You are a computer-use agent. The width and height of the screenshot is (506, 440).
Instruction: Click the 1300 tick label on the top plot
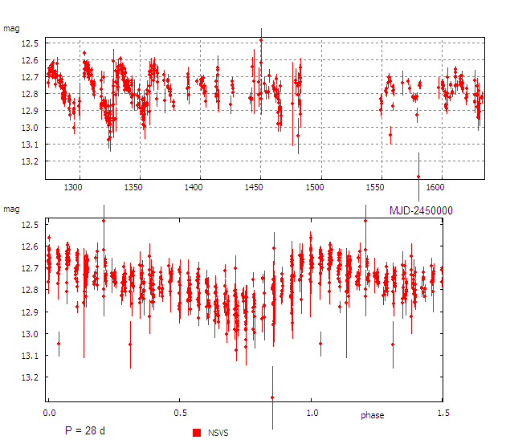[73, 187]
